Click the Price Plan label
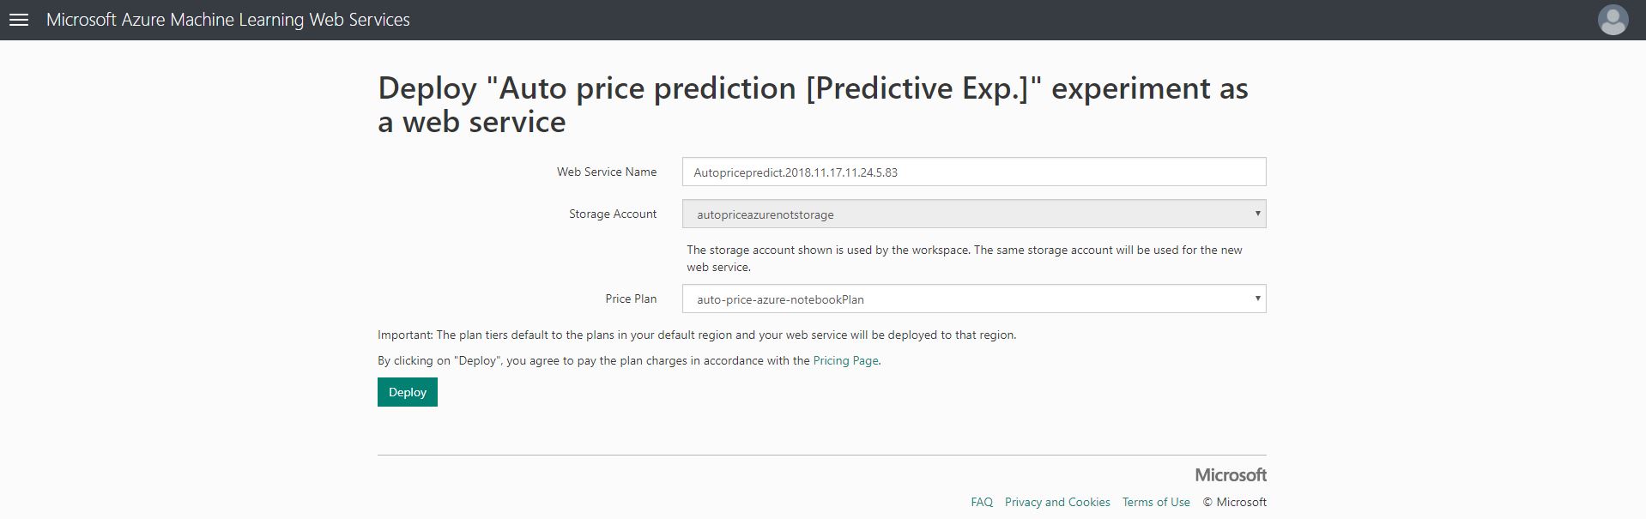This screenshot has width=1646, height=519. click(630, 299)
